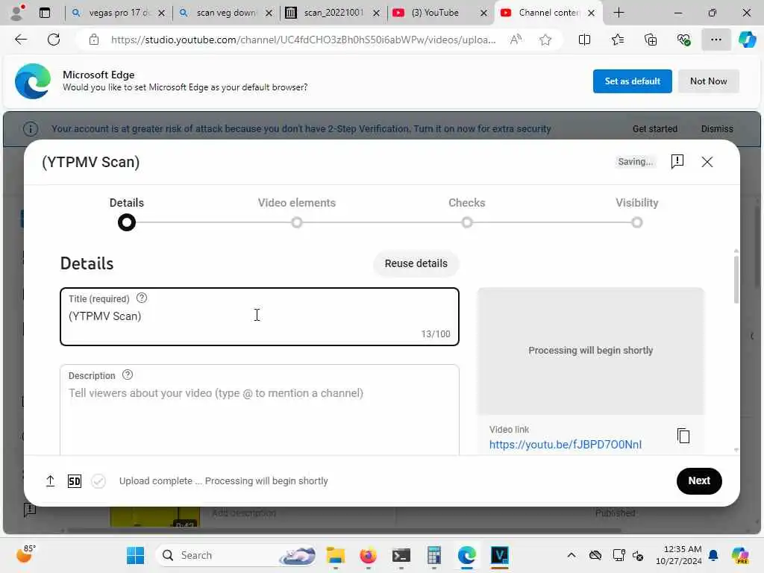
Task: Add this page to favorites star
Action: (545, 40)
